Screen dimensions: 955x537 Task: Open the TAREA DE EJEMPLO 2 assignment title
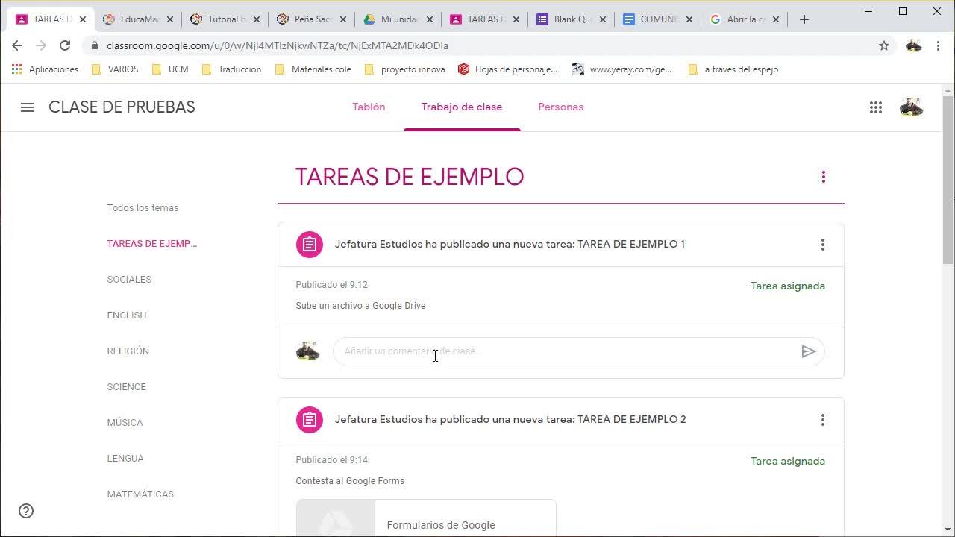510,419
